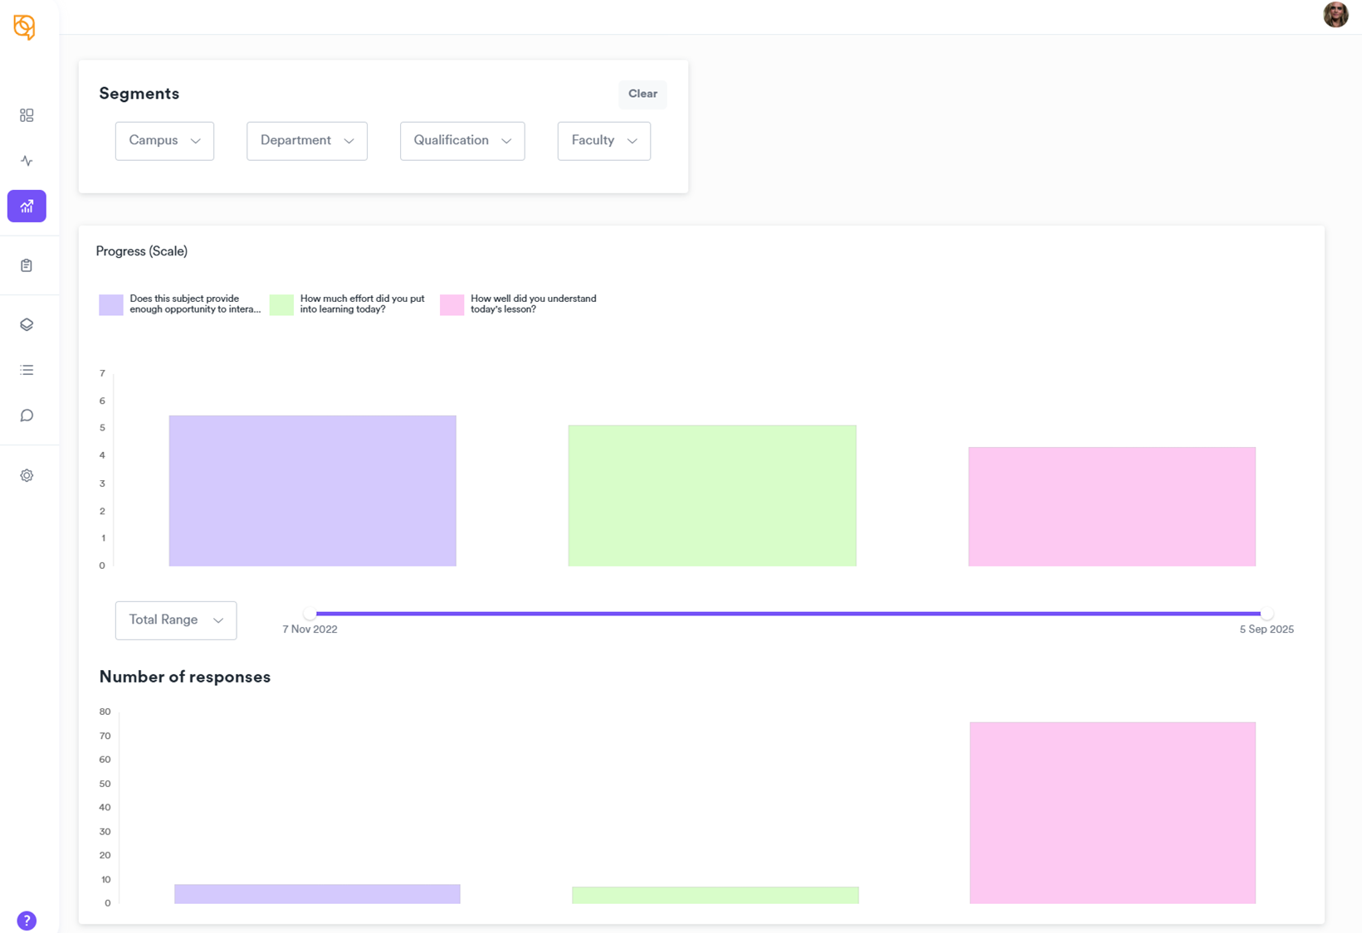Open the clipboard surveys icon
The width and height of the screenshot is (1362, 933).
click(x=27, y=265)
